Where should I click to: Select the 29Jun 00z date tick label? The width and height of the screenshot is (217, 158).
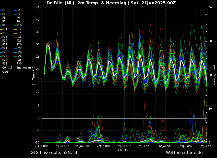124,146
